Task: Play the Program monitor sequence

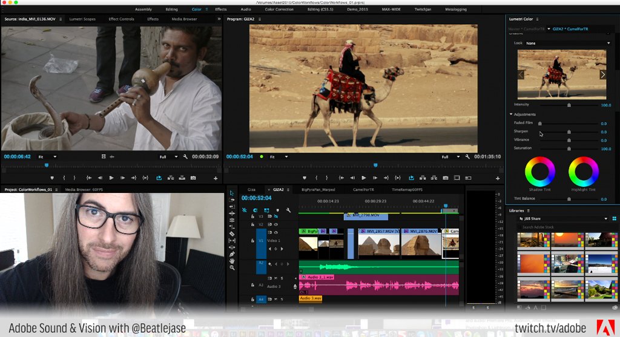Action: click(x=364, y=178)
